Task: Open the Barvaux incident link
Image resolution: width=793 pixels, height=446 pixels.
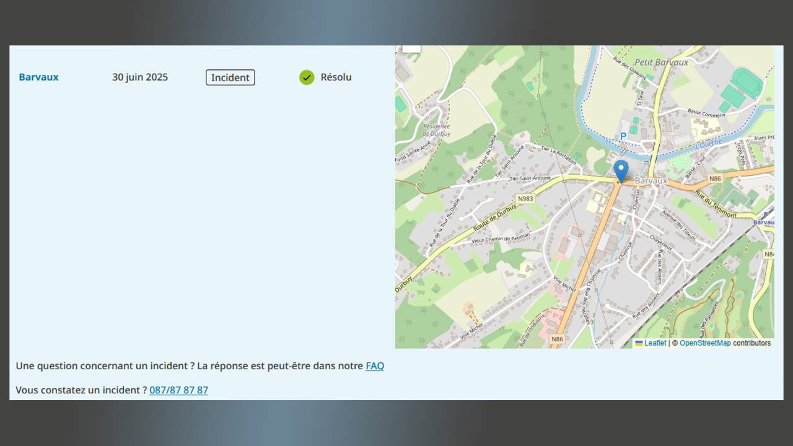Action: (x=38, y=77)
